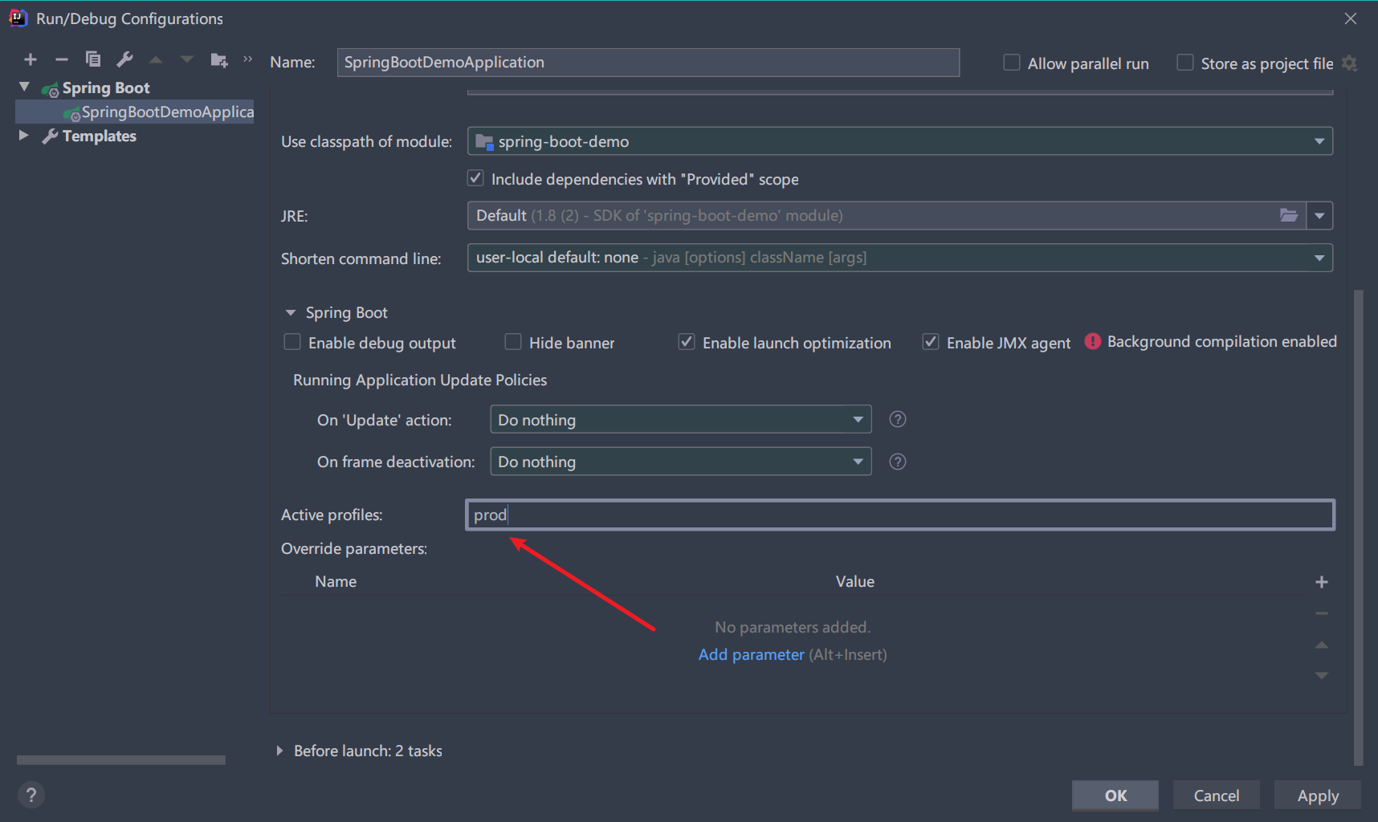Viewport: 1378px width, 822px height.
Task: Remove the selected configuration with the minus icon
Action: point(62,59)
